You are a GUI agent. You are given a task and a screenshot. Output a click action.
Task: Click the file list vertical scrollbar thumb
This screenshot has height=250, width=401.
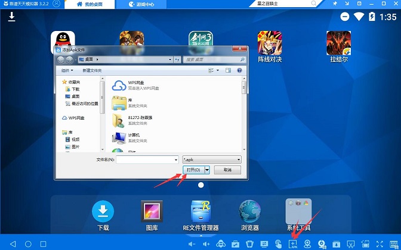coord(244,87)
